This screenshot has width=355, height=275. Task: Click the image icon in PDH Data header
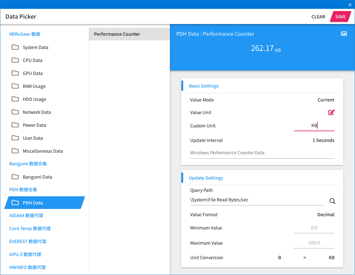click(344, 34)
